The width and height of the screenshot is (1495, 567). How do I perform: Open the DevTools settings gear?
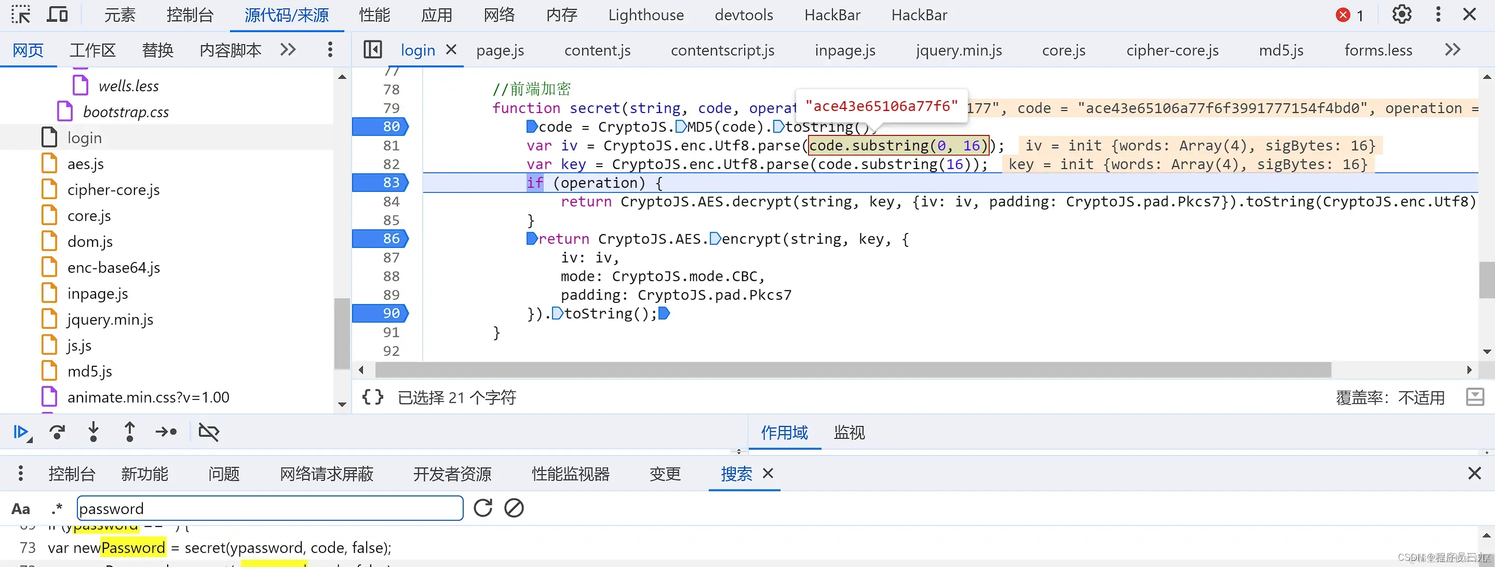pos(1402,14)
